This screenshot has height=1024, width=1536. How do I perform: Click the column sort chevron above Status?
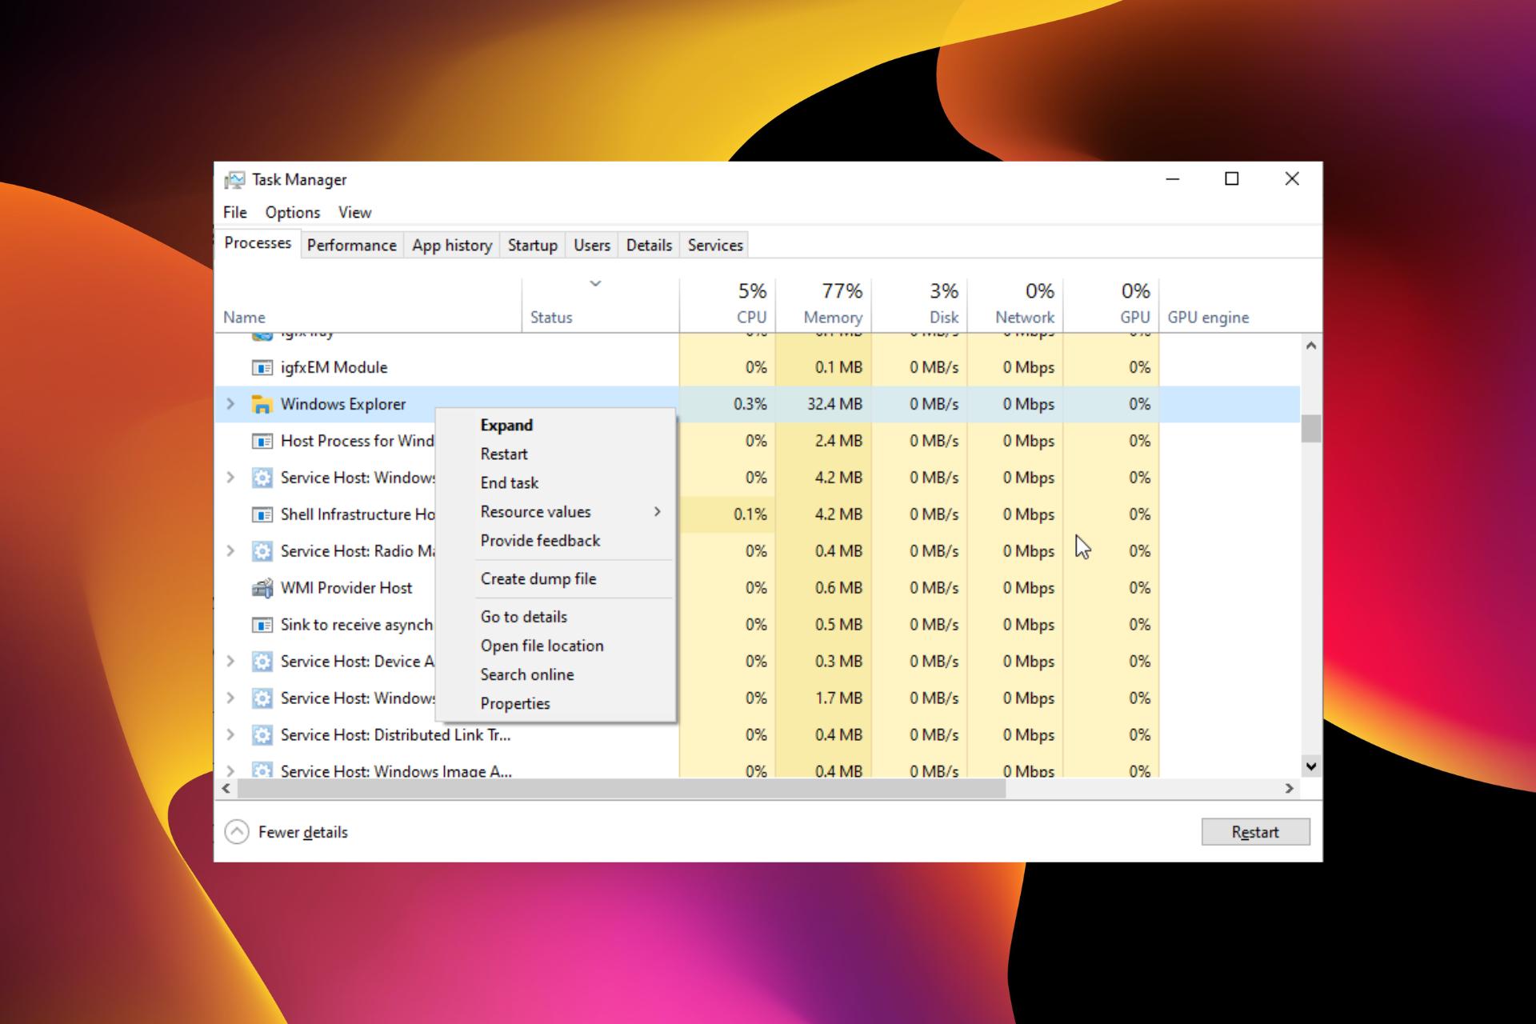(x=595, y=283)
